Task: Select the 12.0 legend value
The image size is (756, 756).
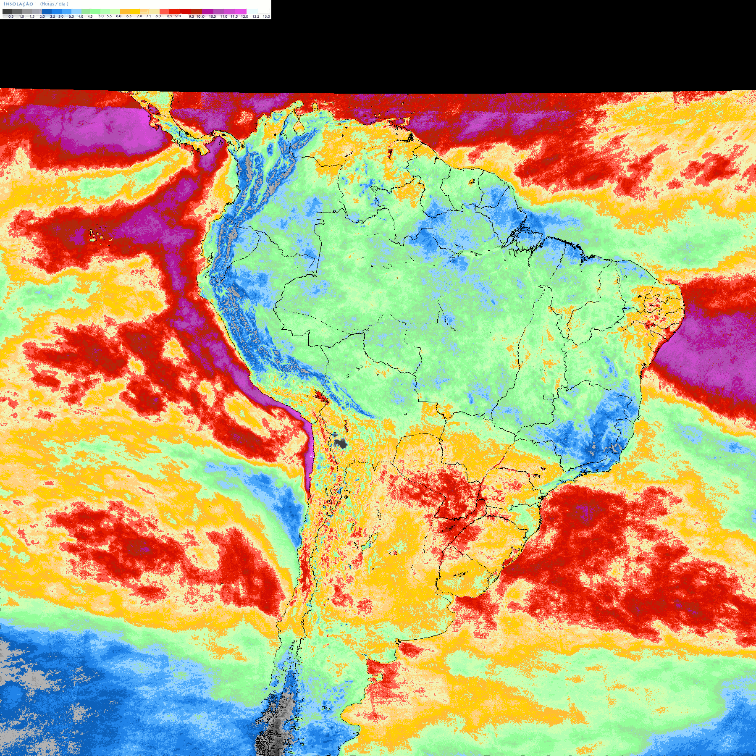Action: pyautogui.click(x=244, y=16)
